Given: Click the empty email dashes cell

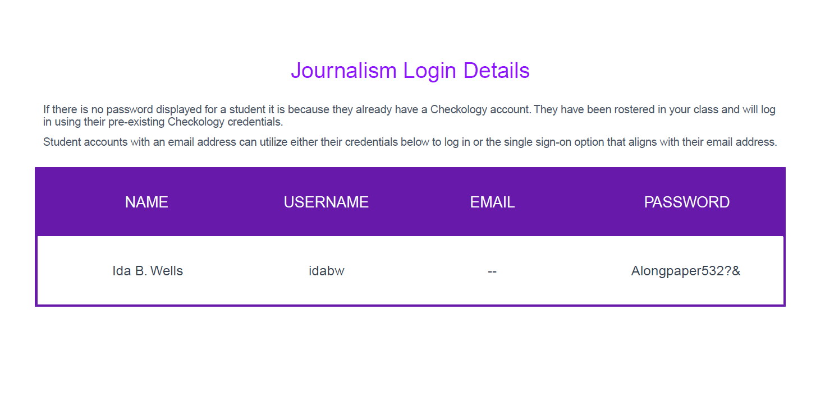Looking at the screenshot, I should pos(492,271).
